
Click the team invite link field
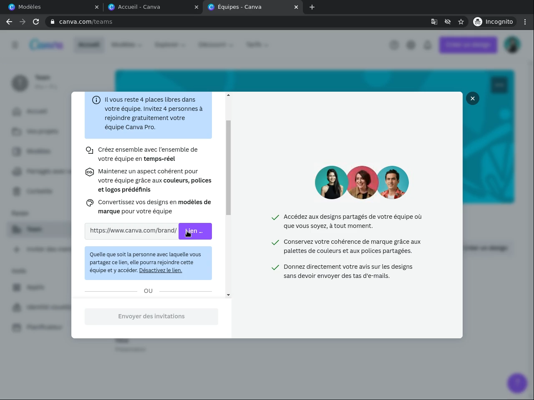click(132, 231)
